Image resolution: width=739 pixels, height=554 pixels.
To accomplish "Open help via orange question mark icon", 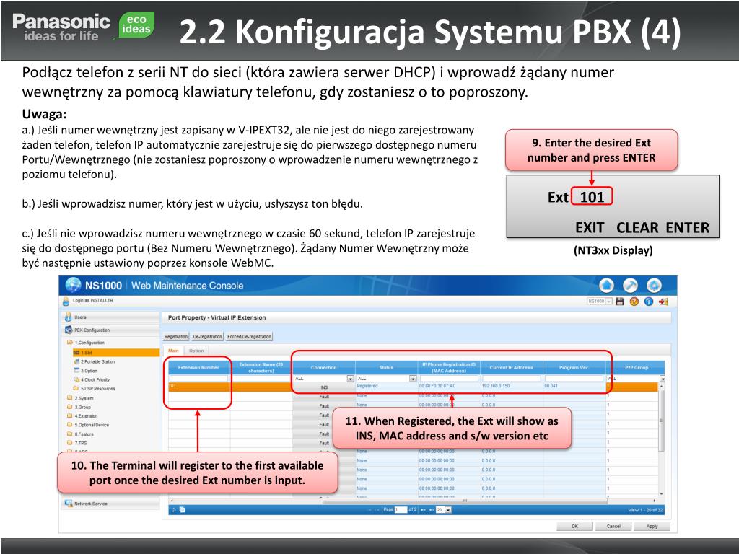I will [634, 302].
